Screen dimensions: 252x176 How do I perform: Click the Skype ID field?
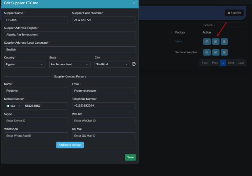click(36, 121)
